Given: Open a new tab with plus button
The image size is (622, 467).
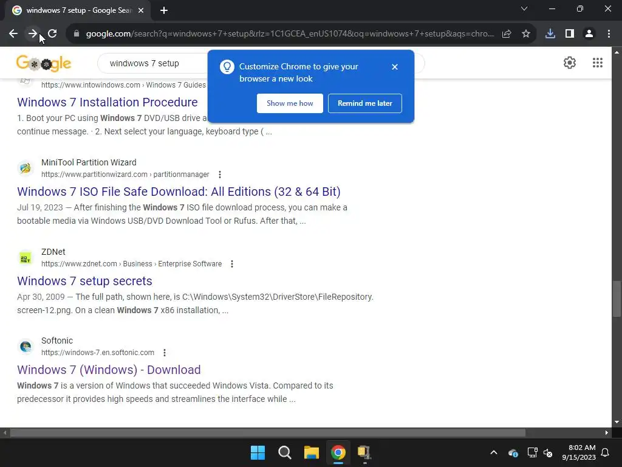Looking at the screenshot, I should coord(164,11).
